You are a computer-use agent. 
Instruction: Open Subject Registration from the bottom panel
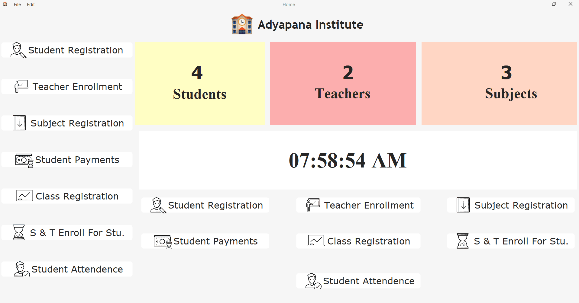pyautogui.click(x=511, y=205)
